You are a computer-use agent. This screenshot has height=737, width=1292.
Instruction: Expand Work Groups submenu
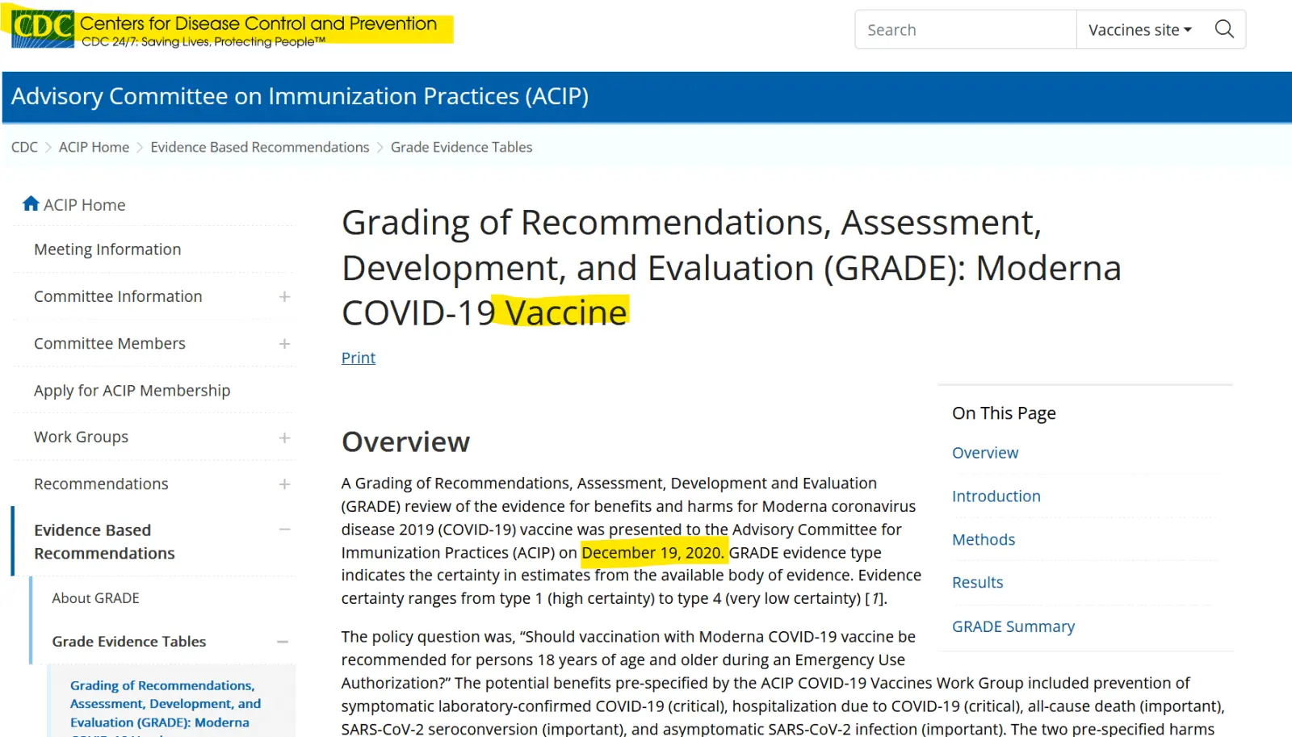coord(284,438)
